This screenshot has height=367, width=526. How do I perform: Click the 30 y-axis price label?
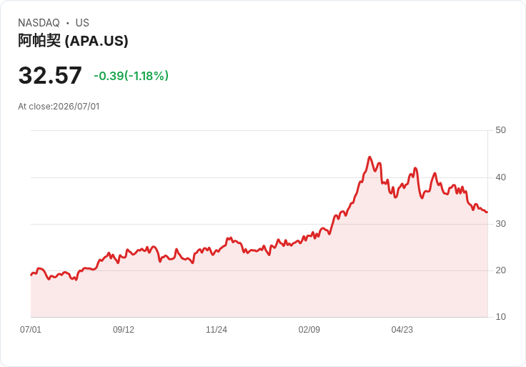pos(500,224)
